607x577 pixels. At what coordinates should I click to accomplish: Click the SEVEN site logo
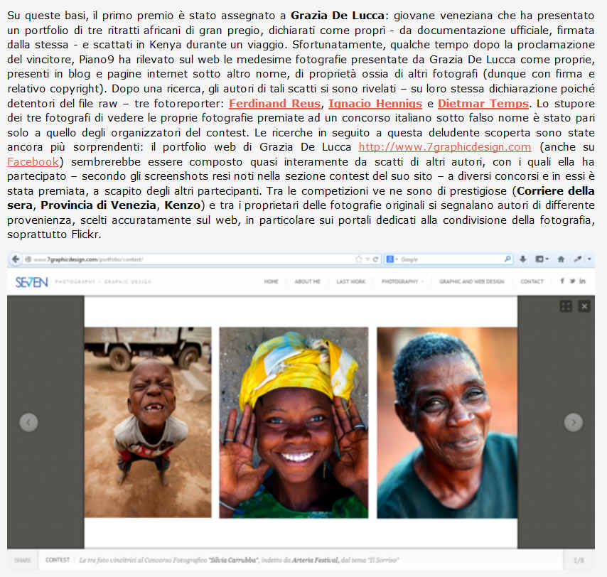tap(32, 282)
